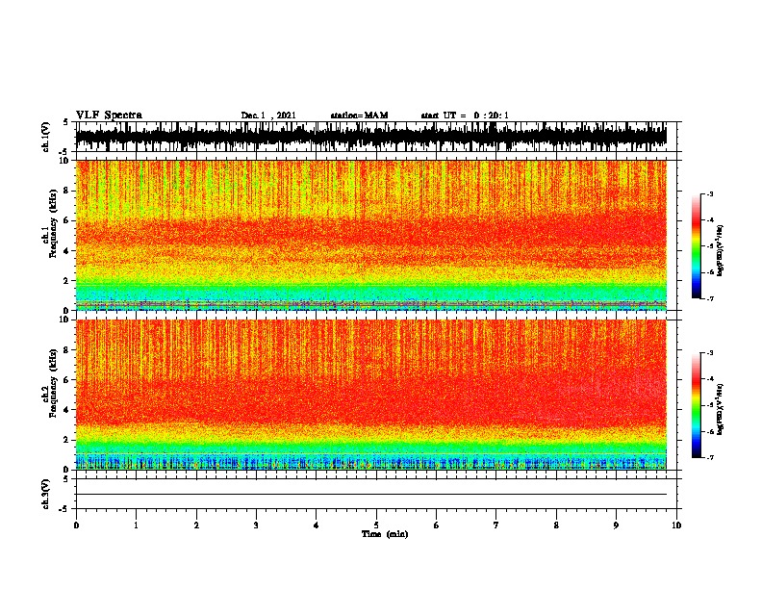Click the ch.1 color scale bar
762x589 pixels.
pyautogui.click(x=696, y=246)
